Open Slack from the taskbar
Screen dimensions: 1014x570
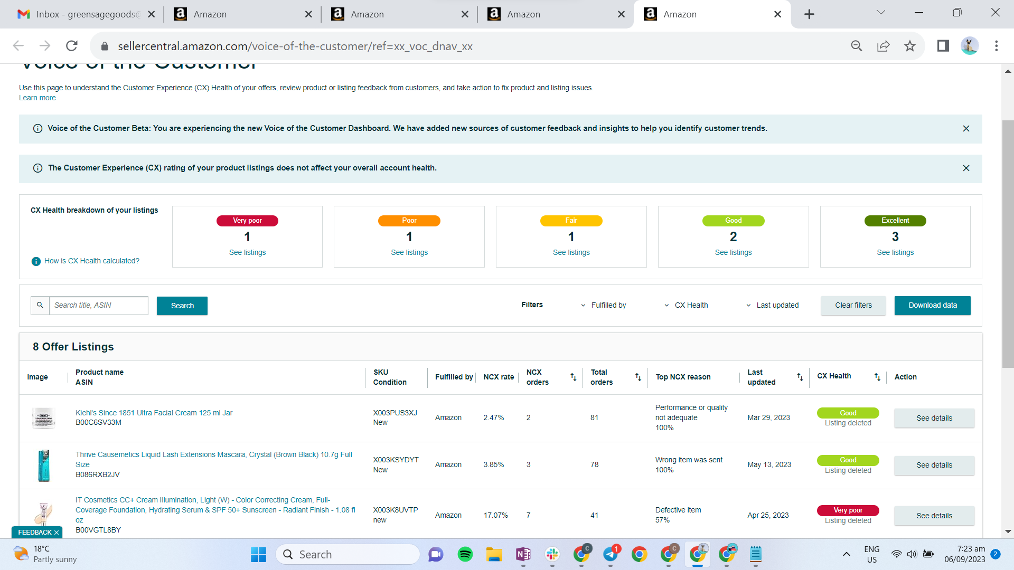(552, 554)
